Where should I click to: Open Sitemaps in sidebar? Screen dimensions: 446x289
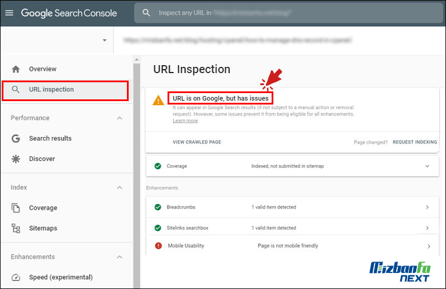coord(43,228)
